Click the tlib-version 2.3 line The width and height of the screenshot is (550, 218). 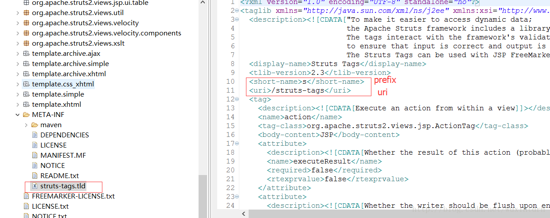[320, 73]
